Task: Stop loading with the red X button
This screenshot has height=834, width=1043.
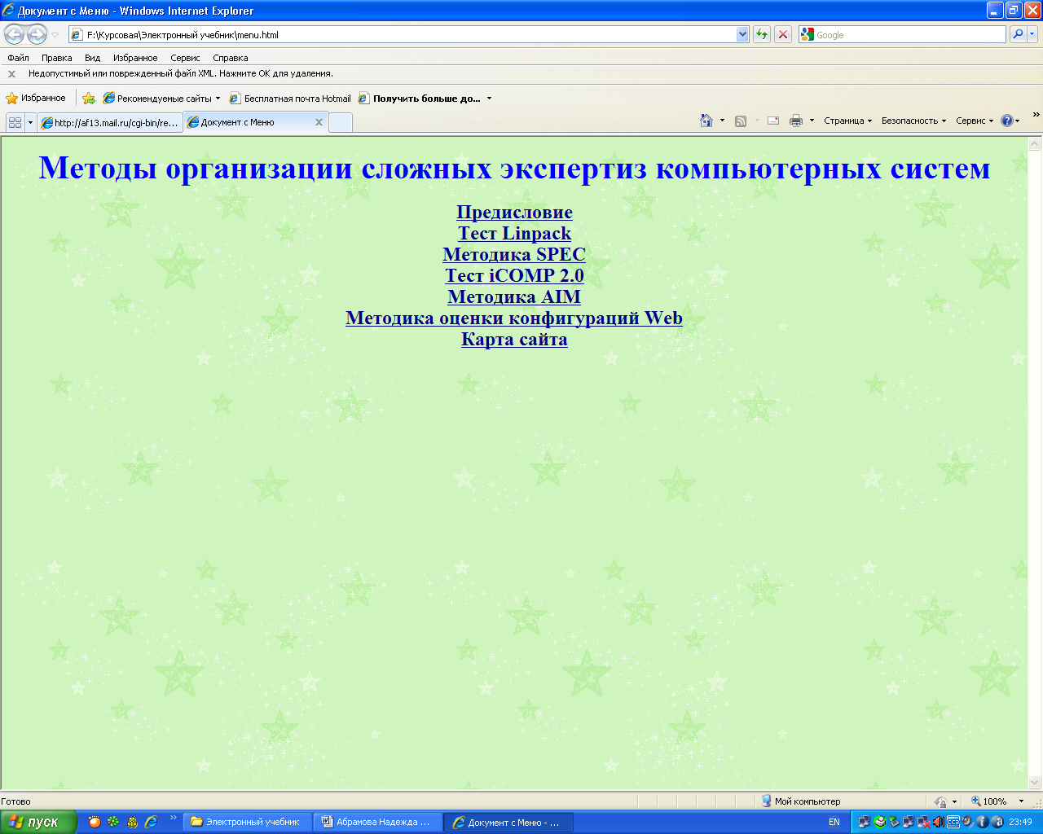Action: tap(783, 34)
